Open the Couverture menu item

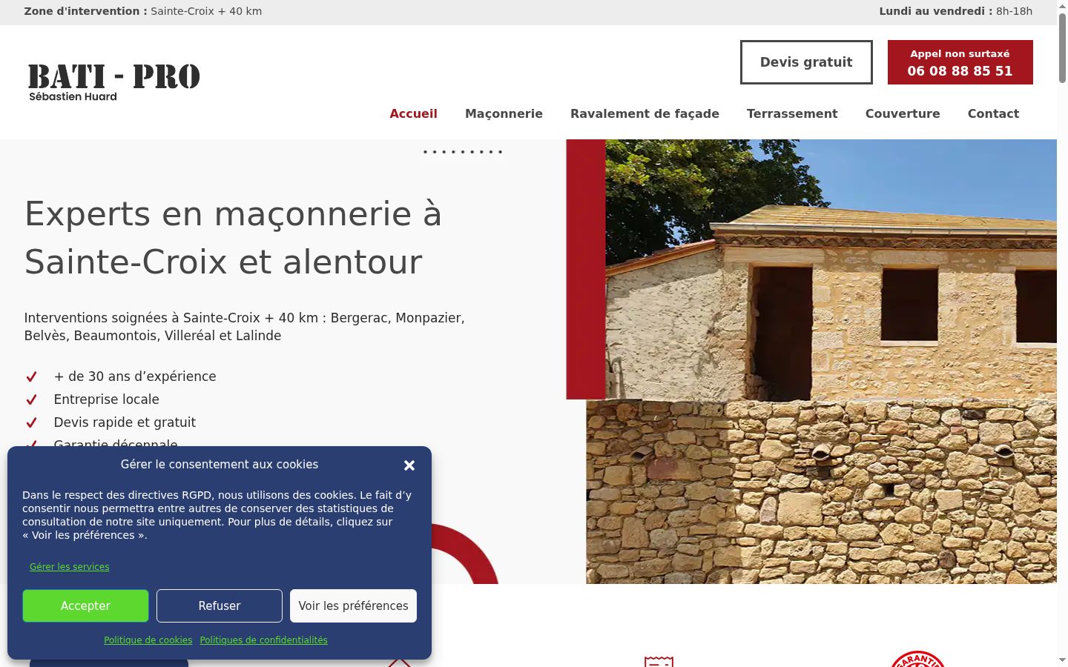(x=903, y=113)
